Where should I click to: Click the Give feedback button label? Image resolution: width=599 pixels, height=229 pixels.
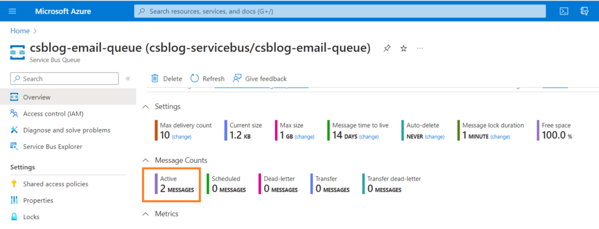point(266,79)
